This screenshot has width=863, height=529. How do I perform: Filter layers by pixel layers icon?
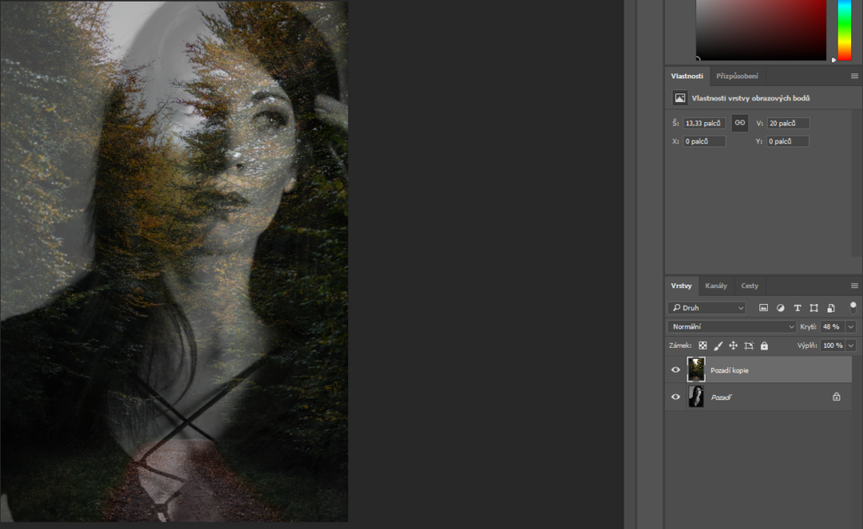(764, 308)
